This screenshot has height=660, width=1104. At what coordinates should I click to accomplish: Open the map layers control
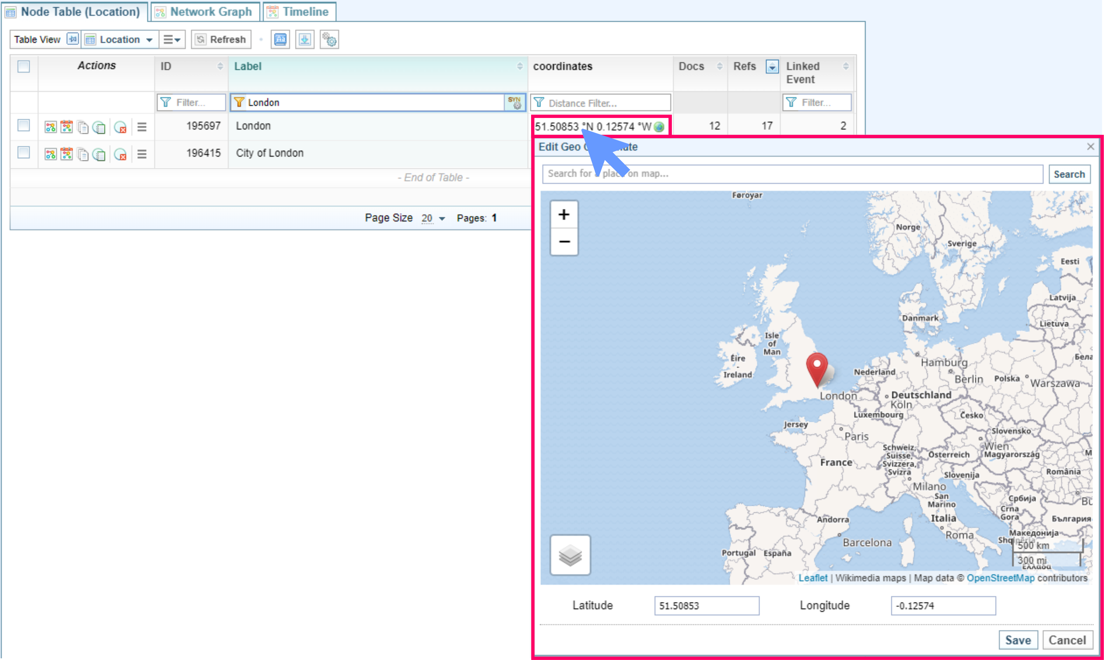coord(570,555)
